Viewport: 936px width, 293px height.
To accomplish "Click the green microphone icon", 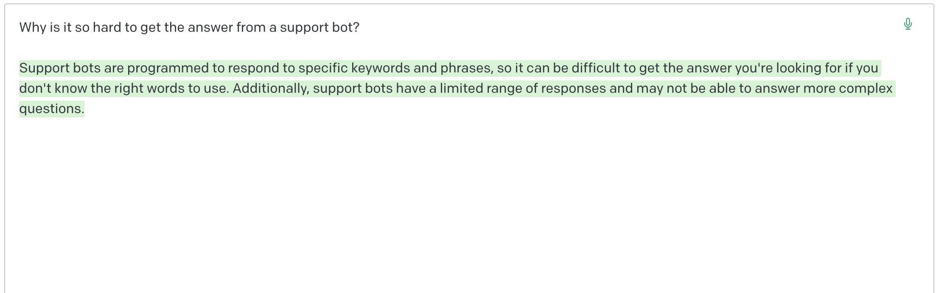I will 908,24.
